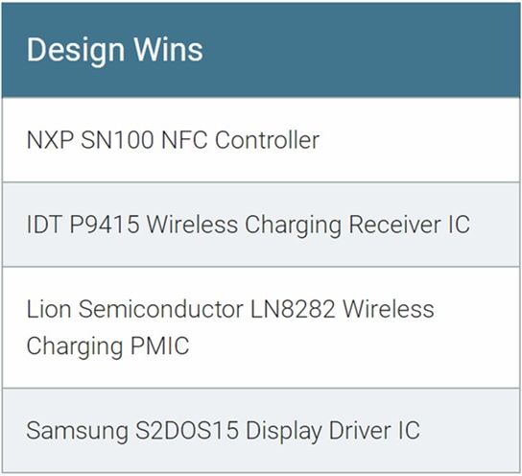Click the Lion Semiconductor vendor name

[x=135, y=309]
